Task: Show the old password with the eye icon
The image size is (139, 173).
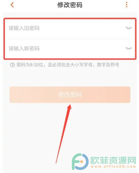Action: [129, 28]
